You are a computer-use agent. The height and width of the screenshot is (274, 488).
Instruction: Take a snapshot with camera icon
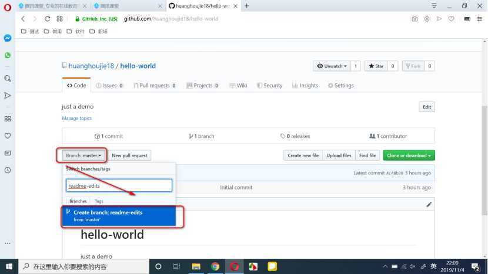tap(415, 19)
